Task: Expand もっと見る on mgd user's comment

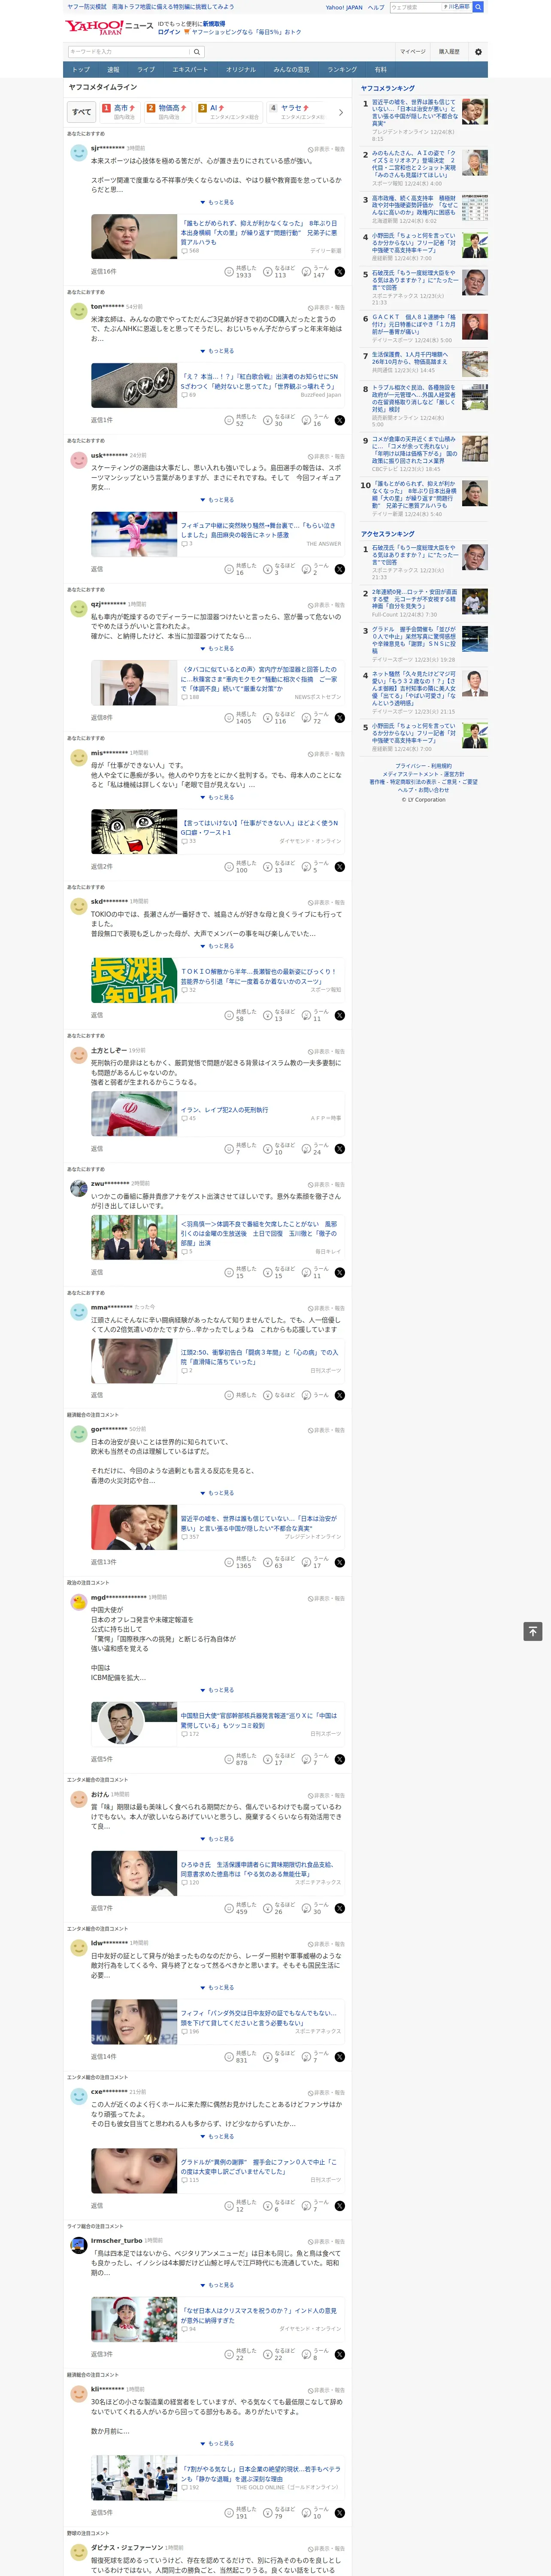Action: (x=217, y=1690)
